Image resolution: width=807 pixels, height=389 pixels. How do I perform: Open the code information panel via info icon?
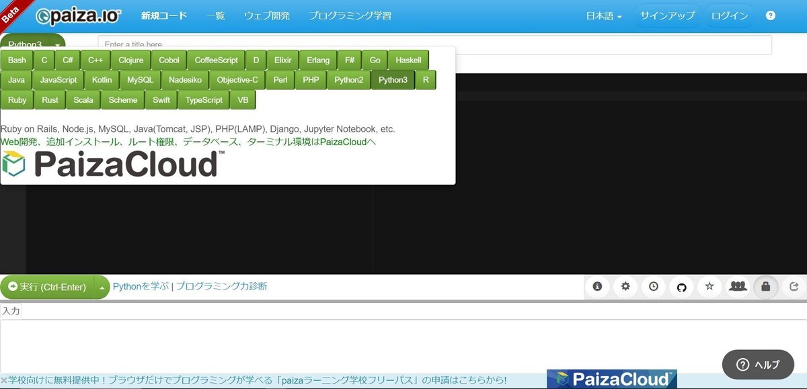pos(597,286)
